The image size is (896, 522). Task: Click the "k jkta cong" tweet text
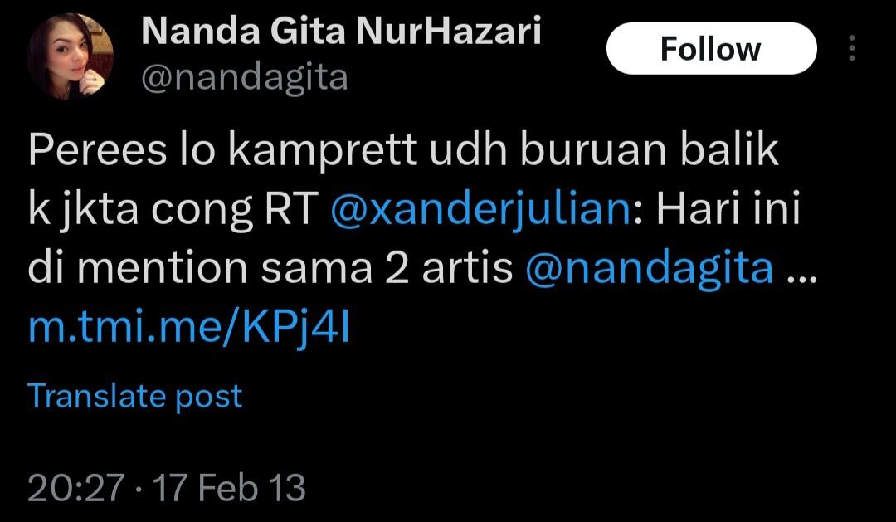point(138,211)
